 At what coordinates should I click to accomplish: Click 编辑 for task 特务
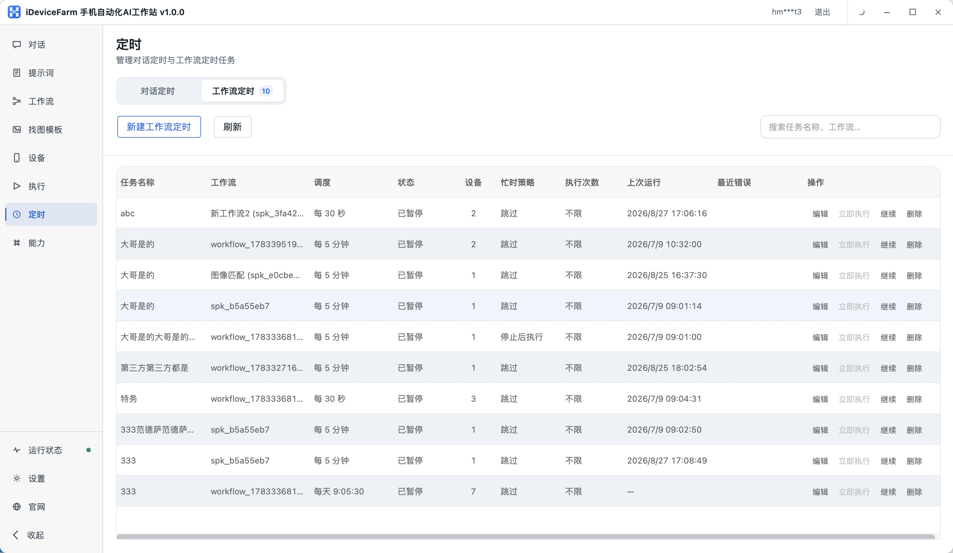click(820, 399)
